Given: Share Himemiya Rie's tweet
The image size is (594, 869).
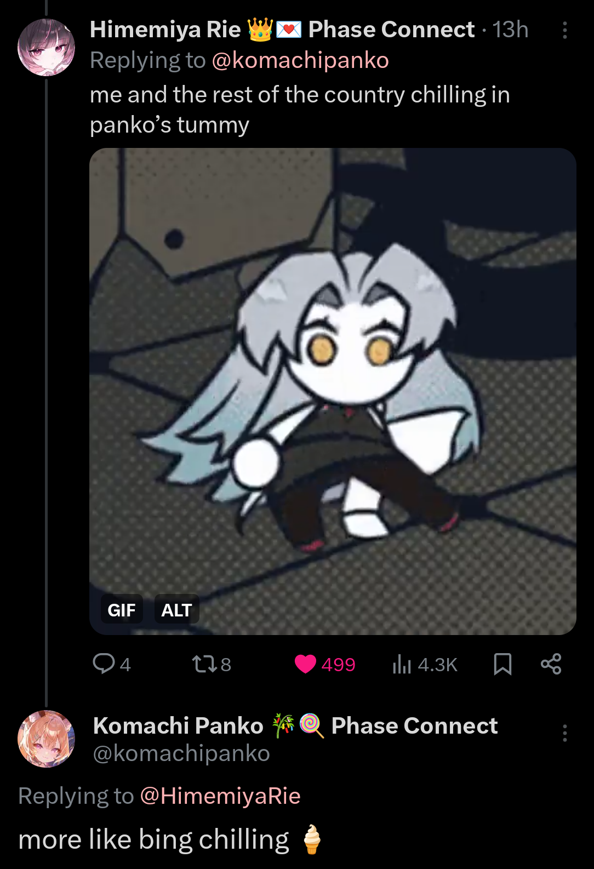Looking at the screenshot, I should point(551,664).
